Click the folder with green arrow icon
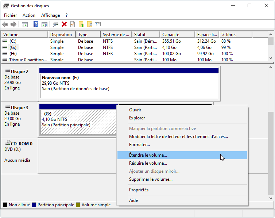 pyautogui.click(x=81, y=24)
